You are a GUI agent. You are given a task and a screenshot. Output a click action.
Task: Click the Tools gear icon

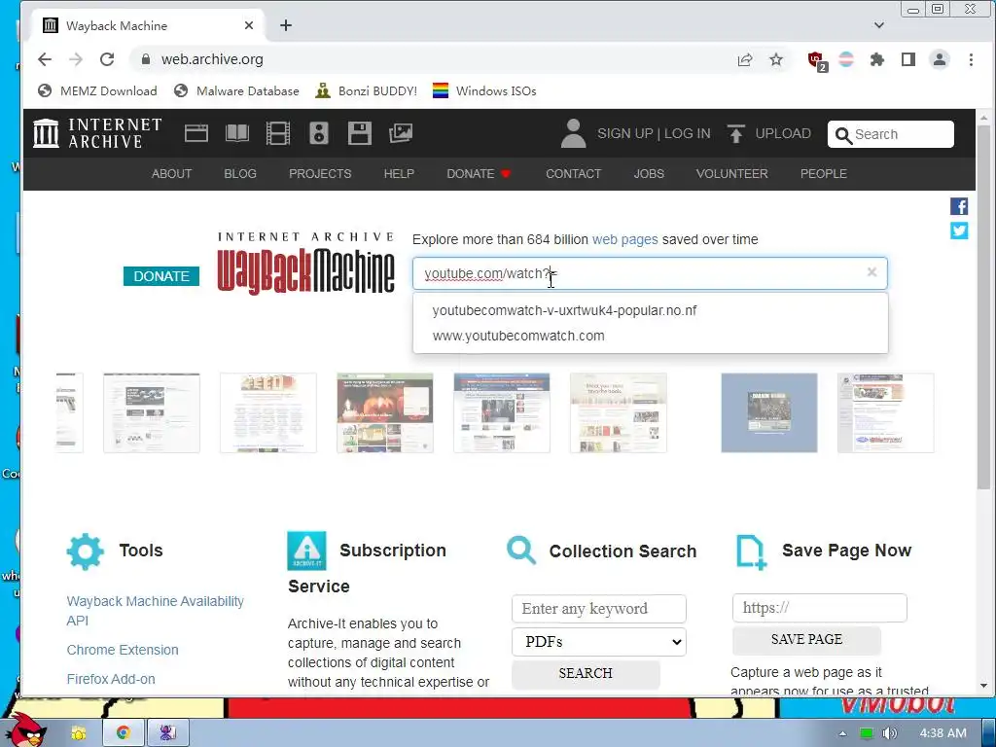86,551
